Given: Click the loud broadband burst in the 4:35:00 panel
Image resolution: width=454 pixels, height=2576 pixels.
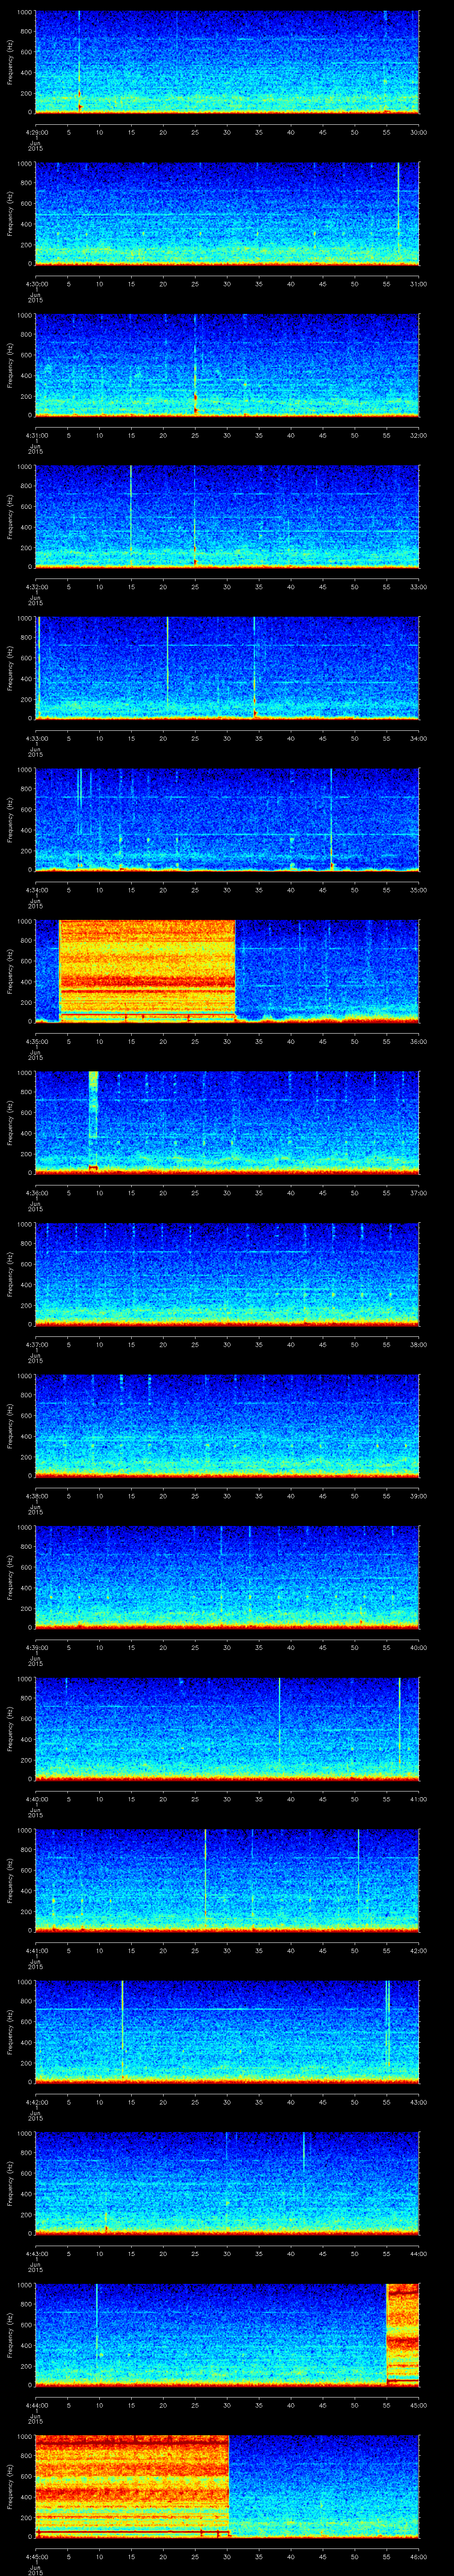Looking at the screenshot, I should point(148,970).
